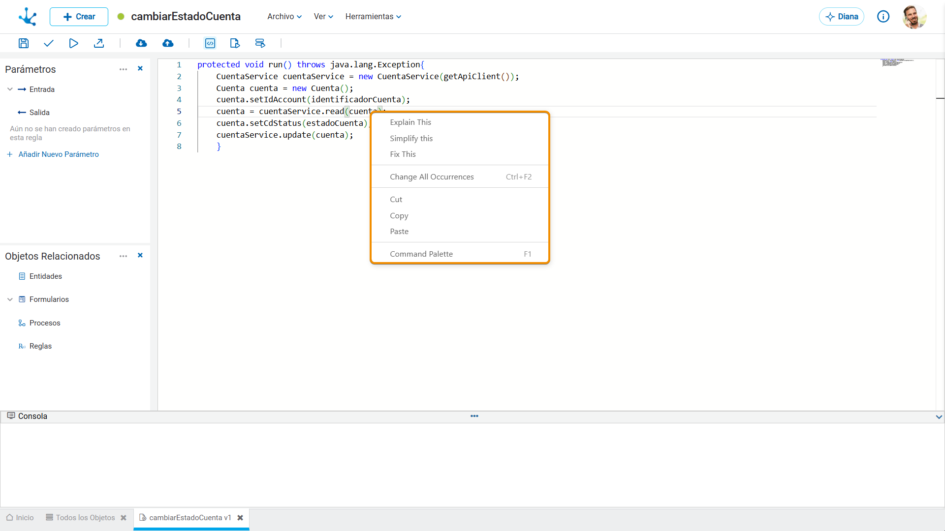Open the Archivo menu
The image size is (945, 531).
[284, 17]
